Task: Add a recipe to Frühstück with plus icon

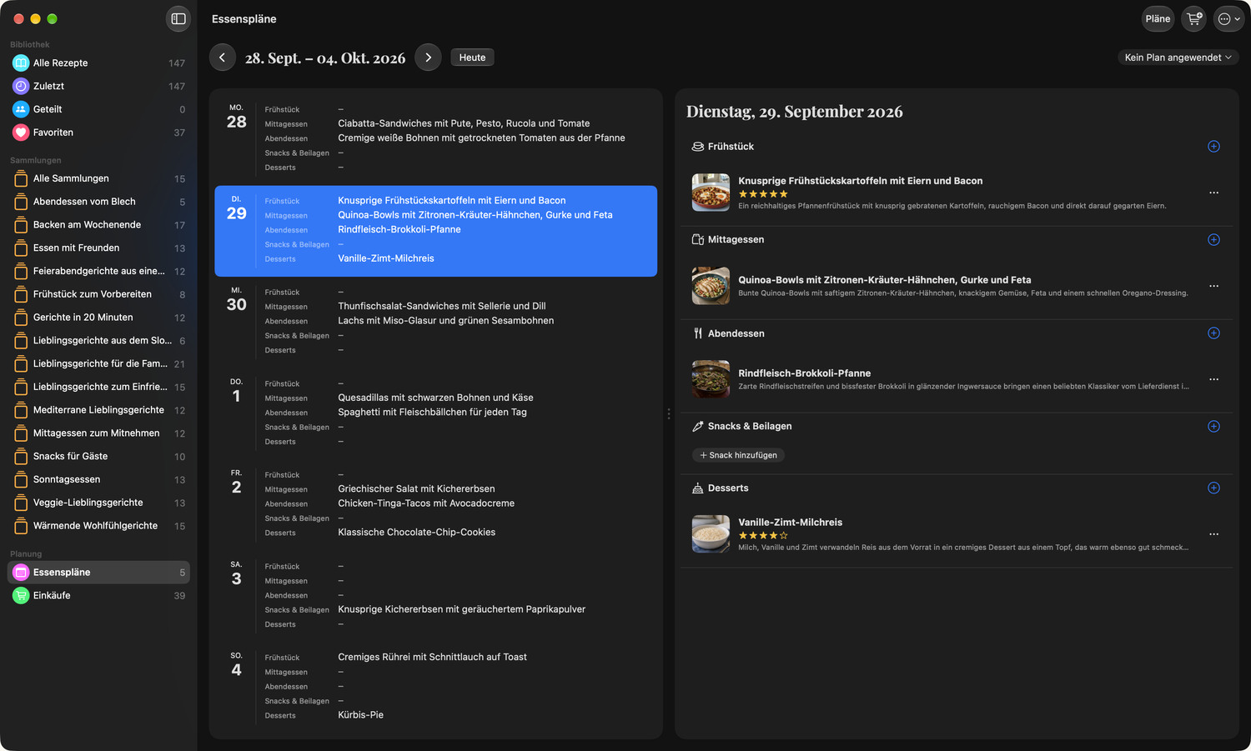Action: [x=1213, y=147]
